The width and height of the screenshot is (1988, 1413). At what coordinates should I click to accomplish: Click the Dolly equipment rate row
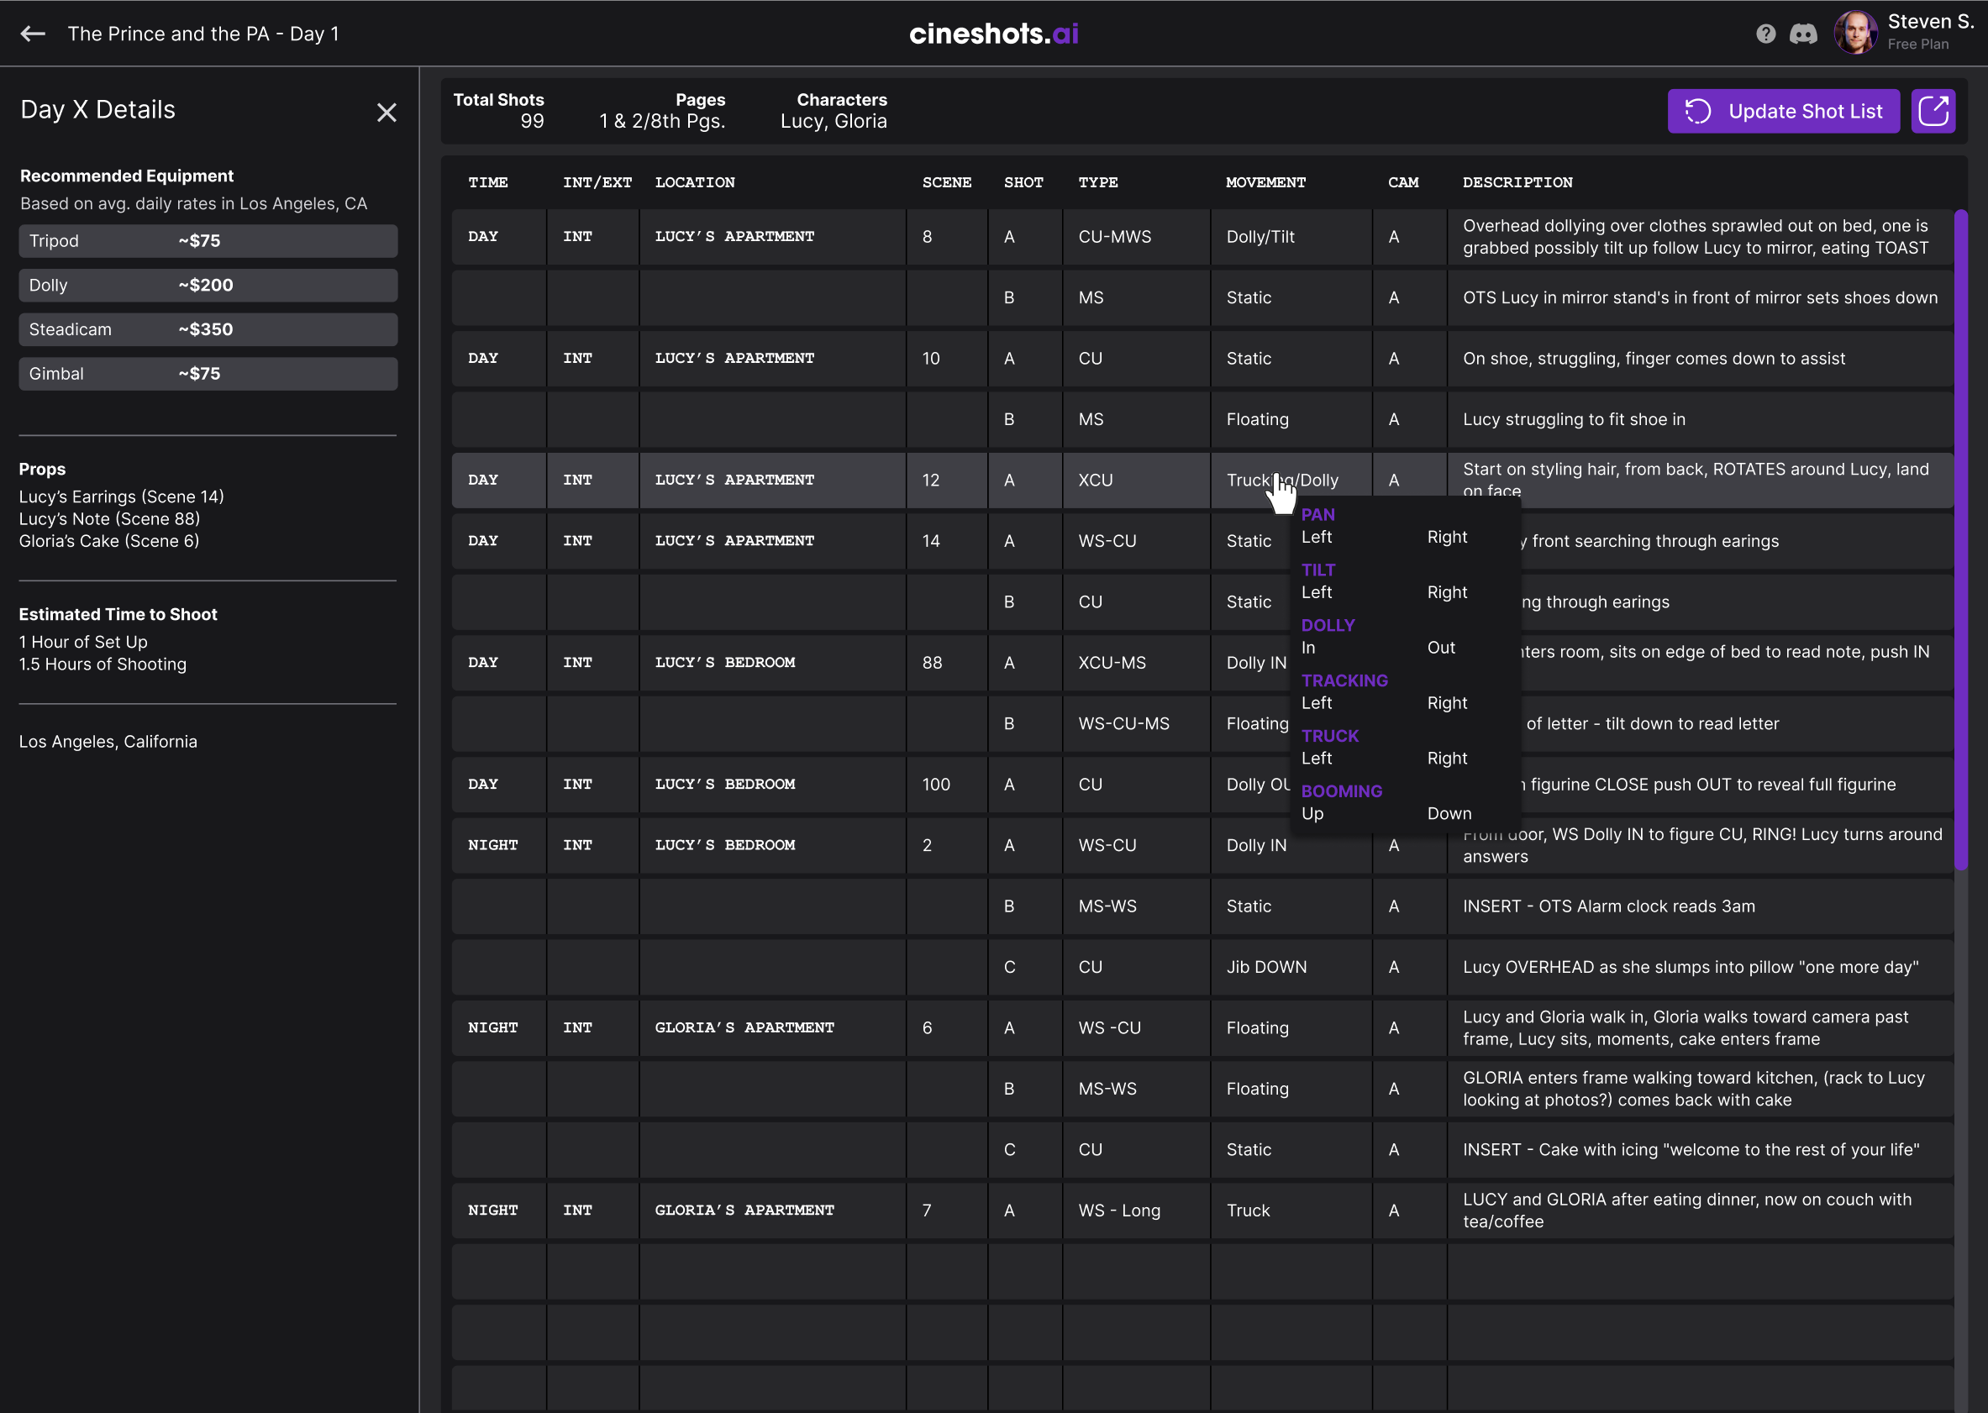(208, 286)
